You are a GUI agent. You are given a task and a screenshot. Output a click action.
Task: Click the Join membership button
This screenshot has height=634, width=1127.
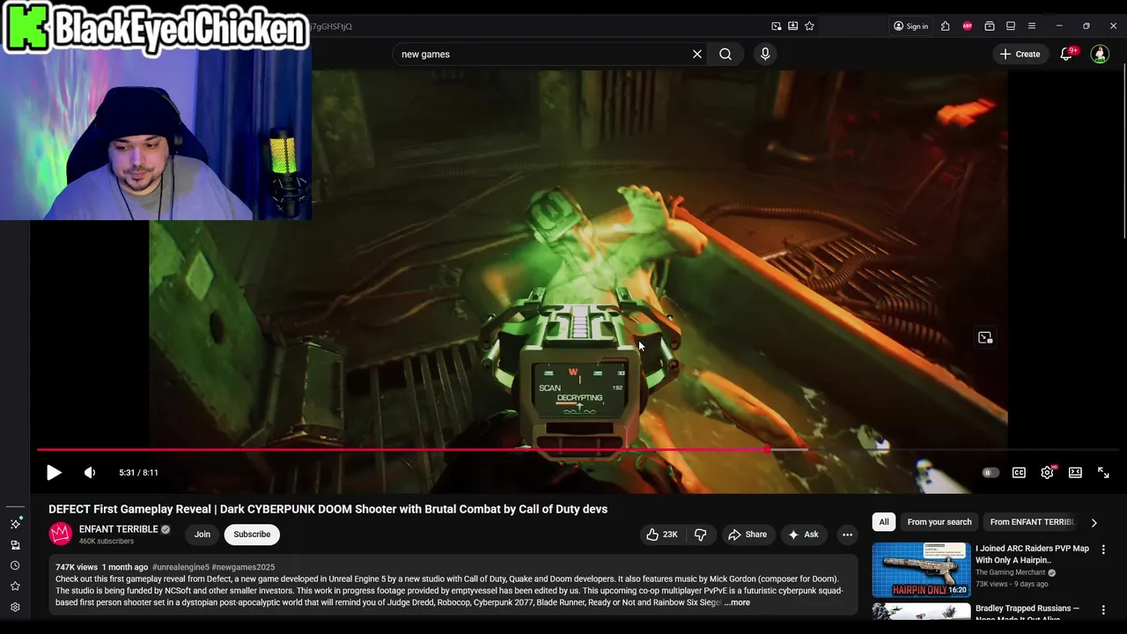pos(203,534)
